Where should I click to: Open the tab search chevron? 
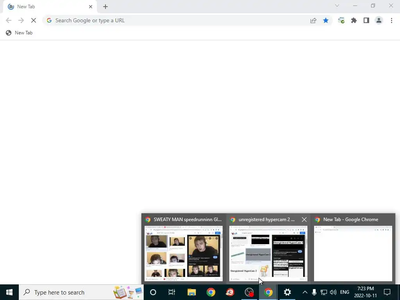coord(337,5)
